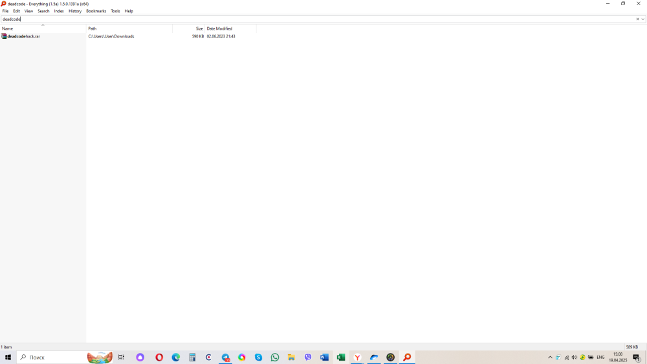647x364 pixels.
Task: Open the History menu
Action: click(75, 11)
